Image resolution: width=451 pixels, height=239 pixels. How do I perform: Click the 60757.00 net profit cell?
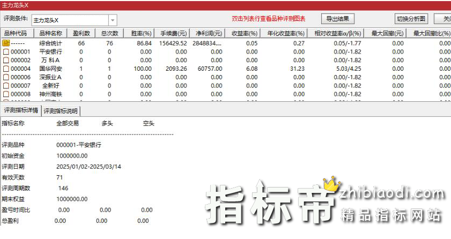click(210, 69)
